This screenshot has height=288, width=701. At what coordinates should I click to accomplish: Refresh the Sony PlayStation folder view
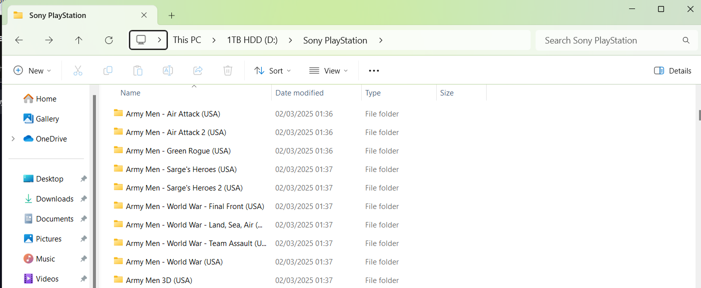tap(109, 40)
